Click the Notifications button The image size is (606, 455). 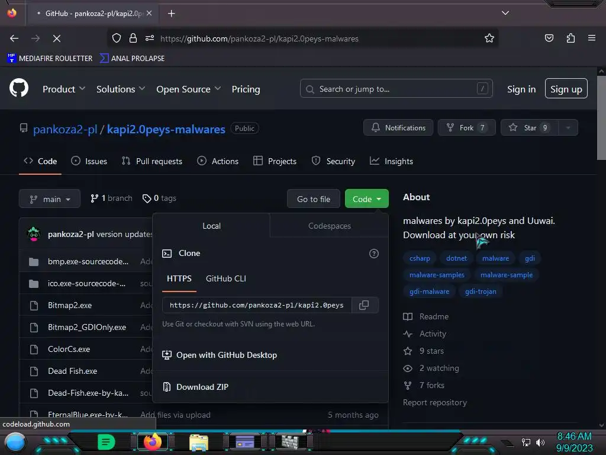pyautogui.click(x=398, y=128)
